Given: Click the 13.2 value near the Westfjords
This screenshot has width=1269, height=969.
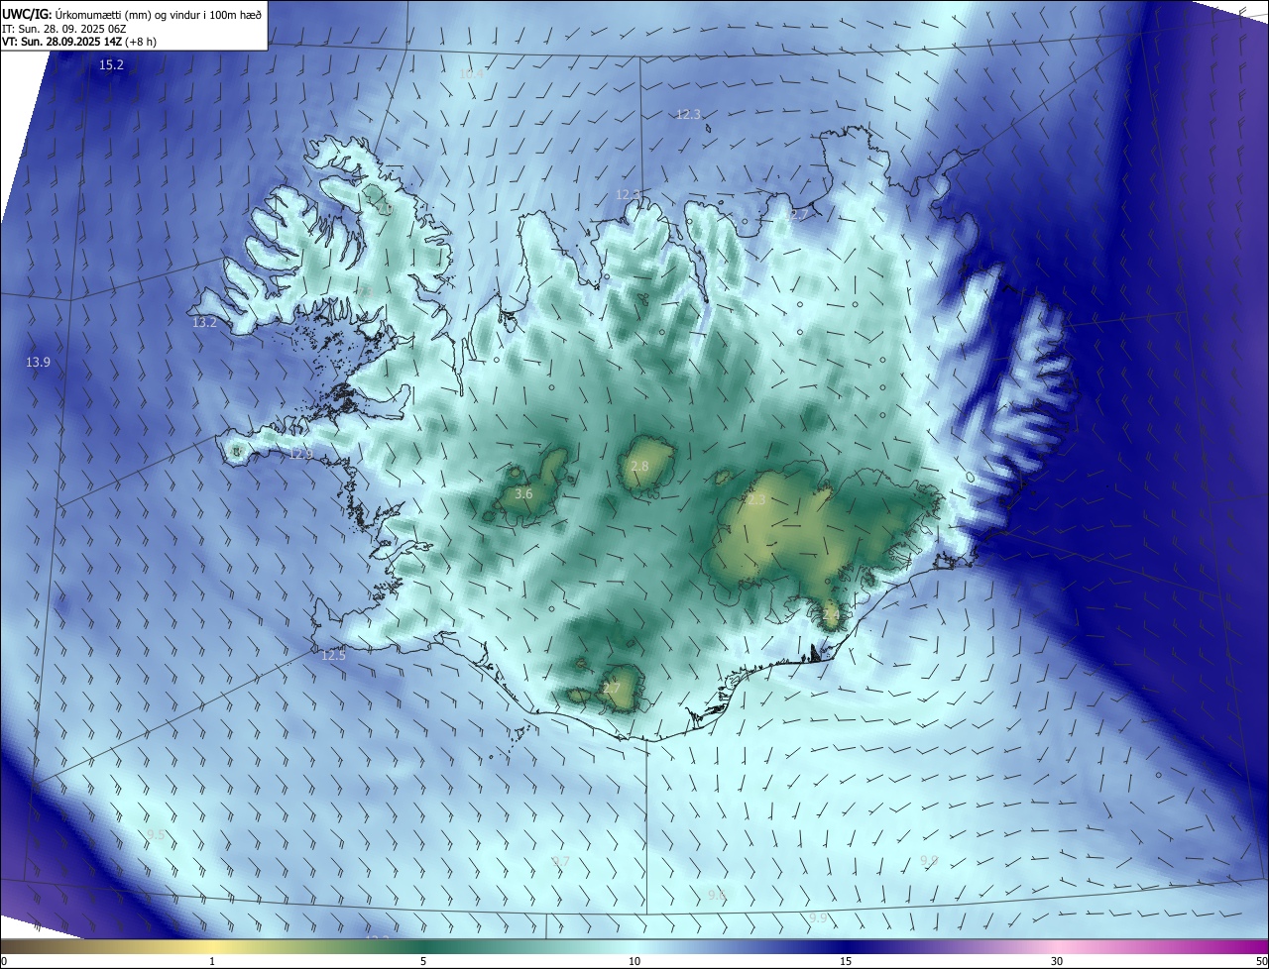Looking at the screenshot, I should click(x=204, y=323).
